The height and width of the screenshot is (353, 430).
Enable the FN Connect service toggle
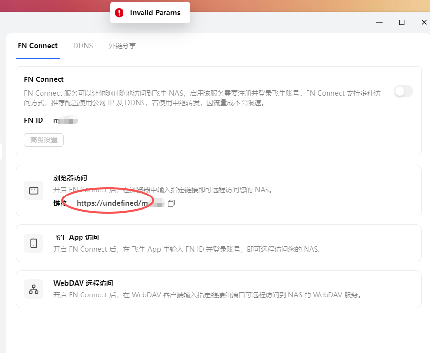pyautogui.click(x=403, y=91)
